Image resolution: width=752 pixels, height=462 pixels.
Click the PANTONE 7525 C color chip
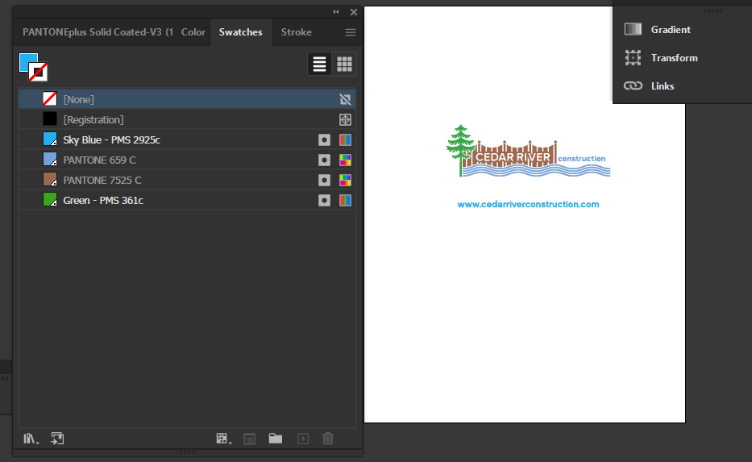click(x=50, y=180)
